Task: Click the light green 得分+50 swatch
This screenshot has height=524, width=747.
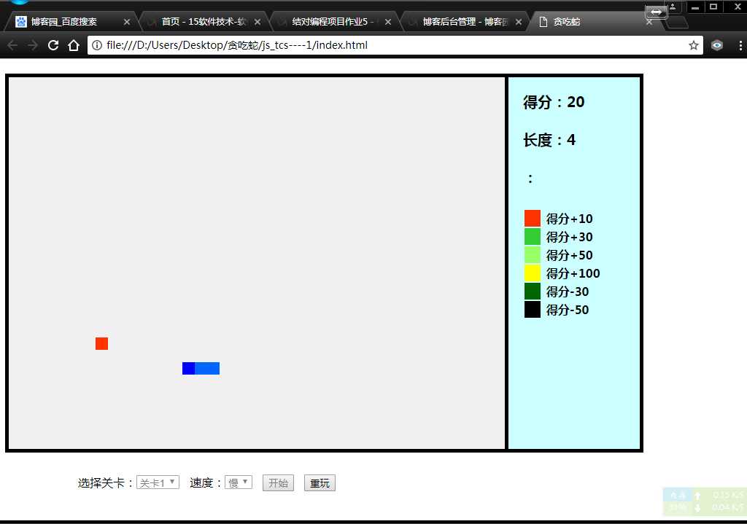Action: click(x=532, y=254)
